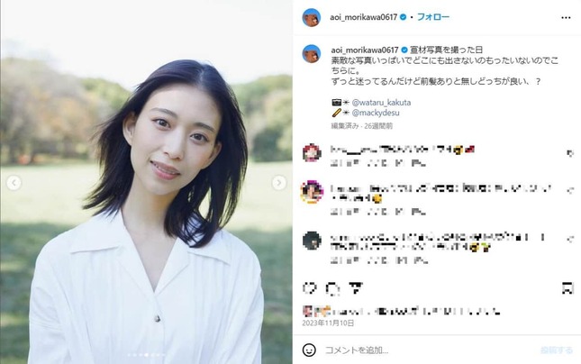This screenshot has height=364, width=581.
Task: Go to previous photo with left arrow
Action: (x=14, y=182)
